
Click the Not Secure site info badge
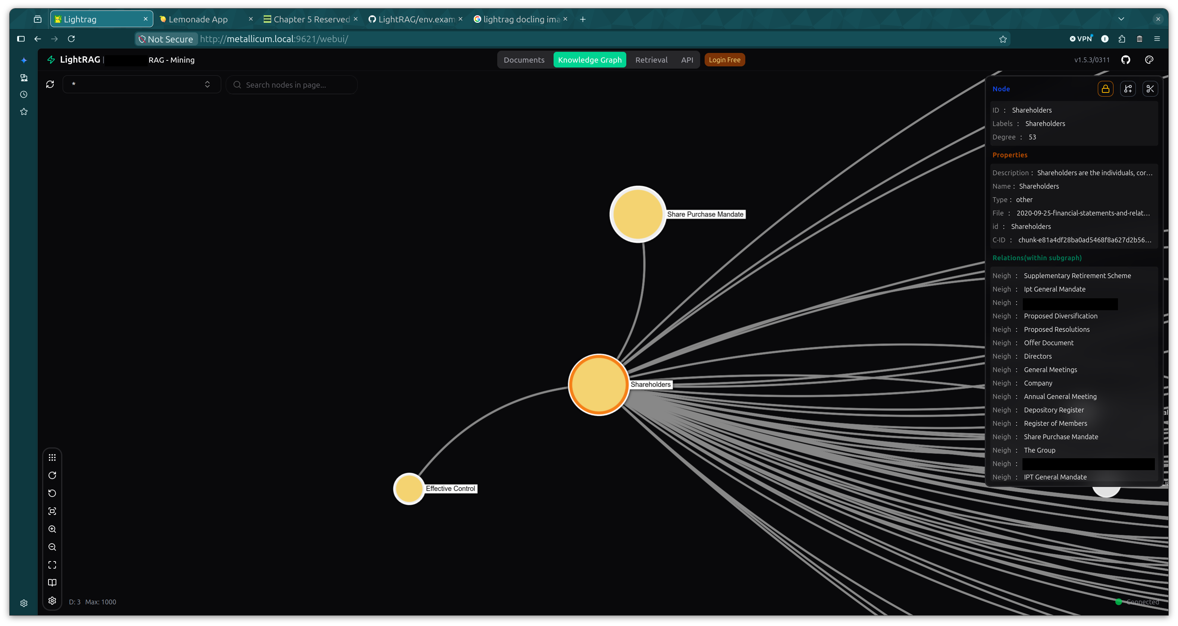[x=166, y=39]
